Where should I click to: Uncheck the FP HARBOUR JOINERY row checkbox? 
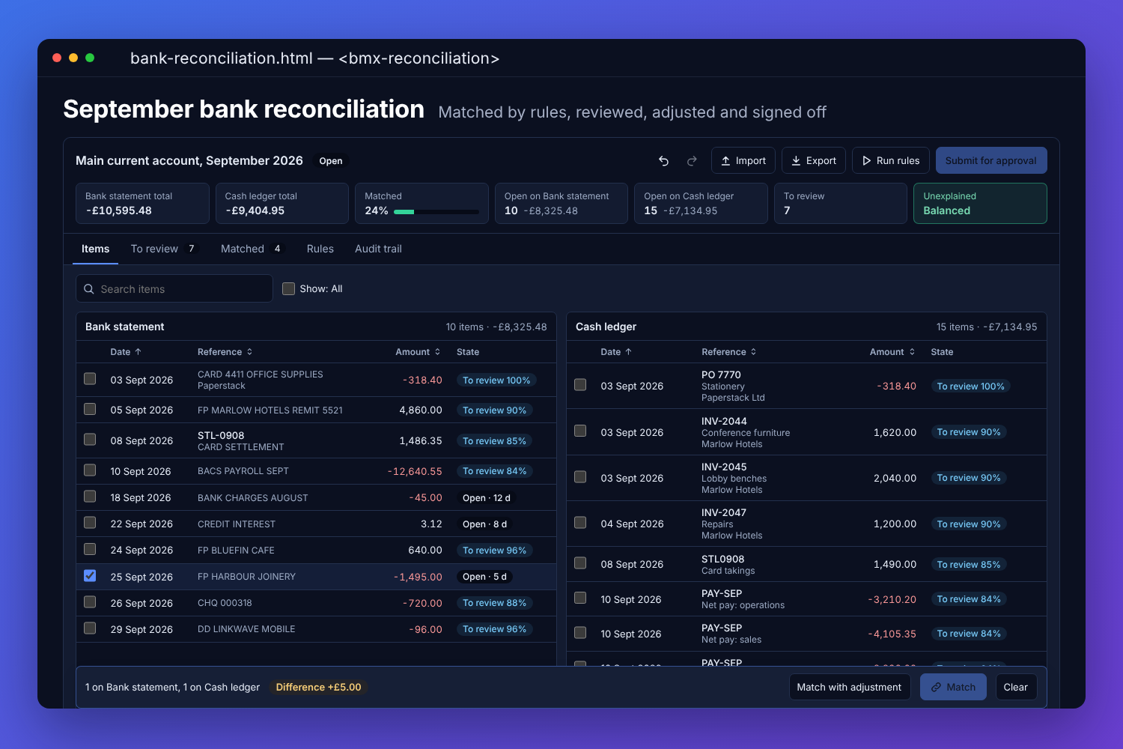pos(90,576)
